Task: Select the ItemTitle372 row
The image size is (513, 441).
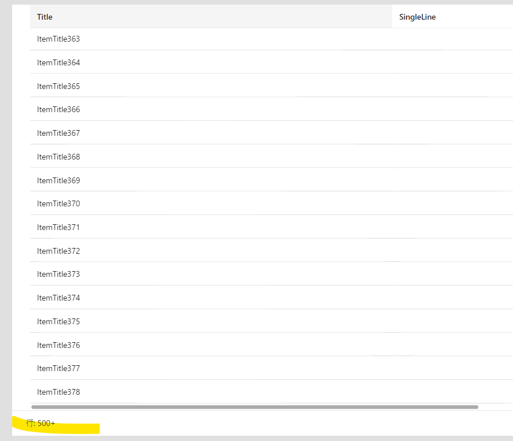Action: click(272, 250)
